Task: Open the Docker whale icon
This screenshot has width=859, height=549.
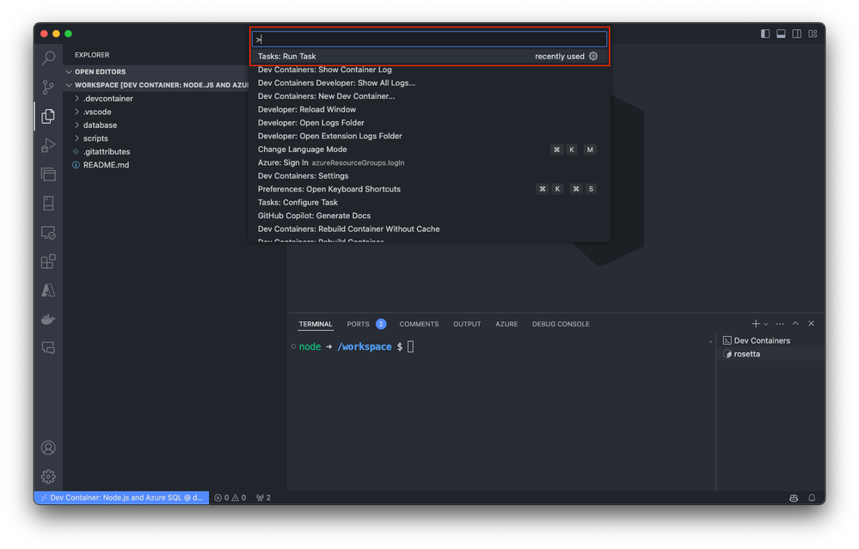Action: click(48, 320)
